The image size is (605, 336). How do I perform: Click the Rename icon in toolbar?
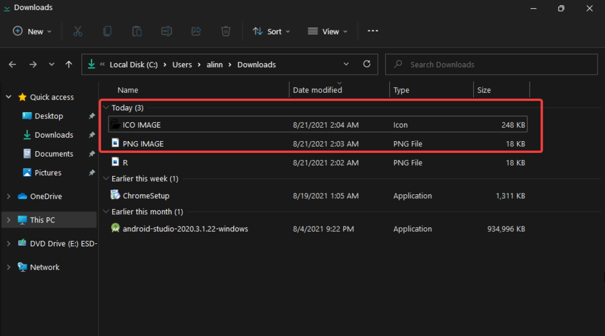pos(167,31)
